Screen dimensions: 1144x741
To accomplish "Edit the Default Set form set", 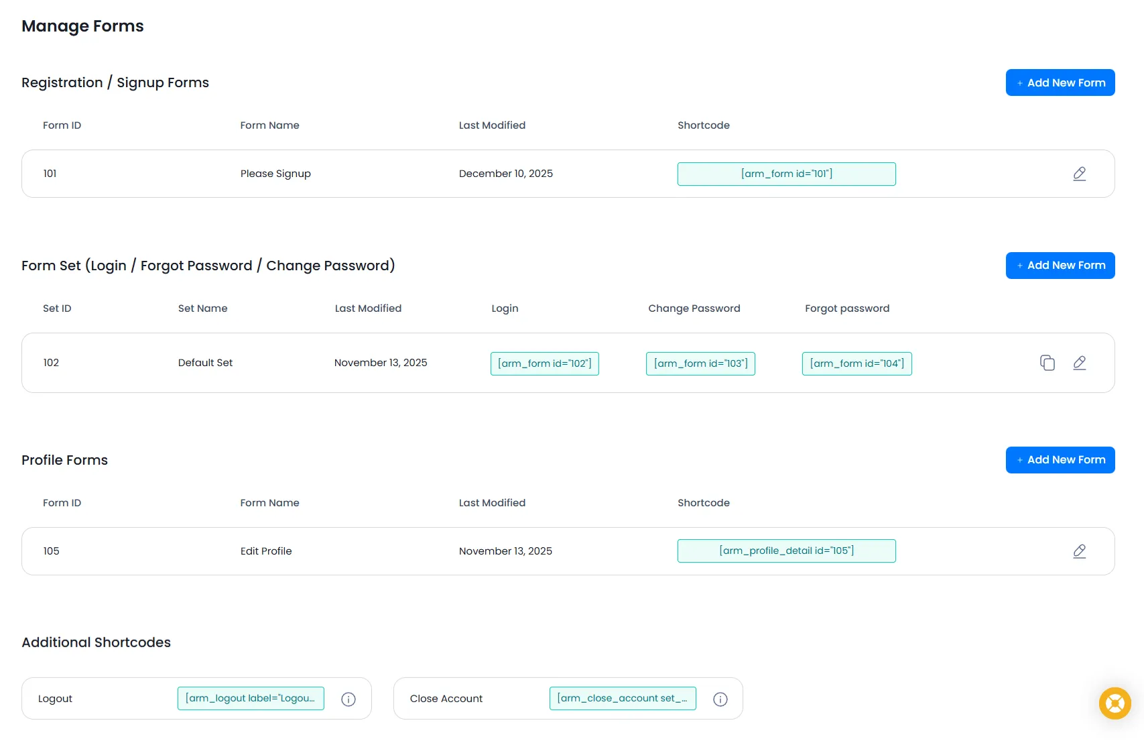I will pyautogui.click(x=1080, y=363).
